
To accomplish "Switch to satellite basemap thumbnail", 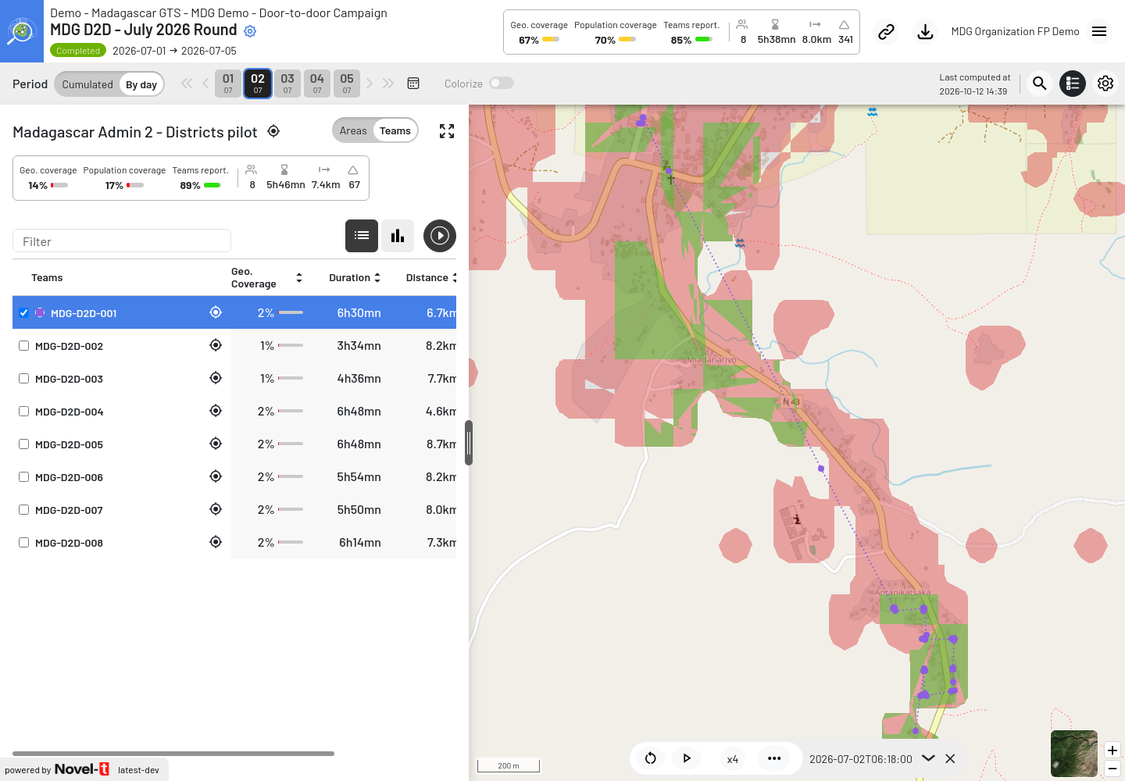I will [1074, 754].
